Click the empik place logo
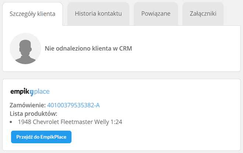 30,92
